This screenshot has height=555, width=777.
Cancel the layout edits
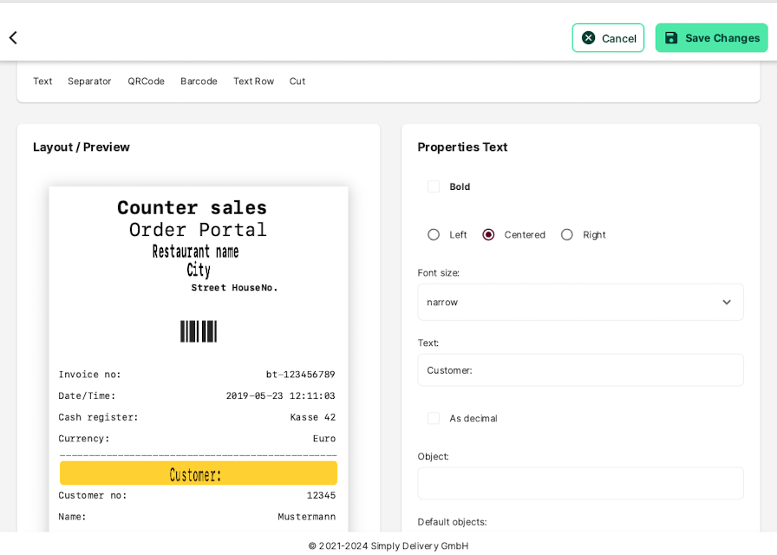(x=608, y=38)
